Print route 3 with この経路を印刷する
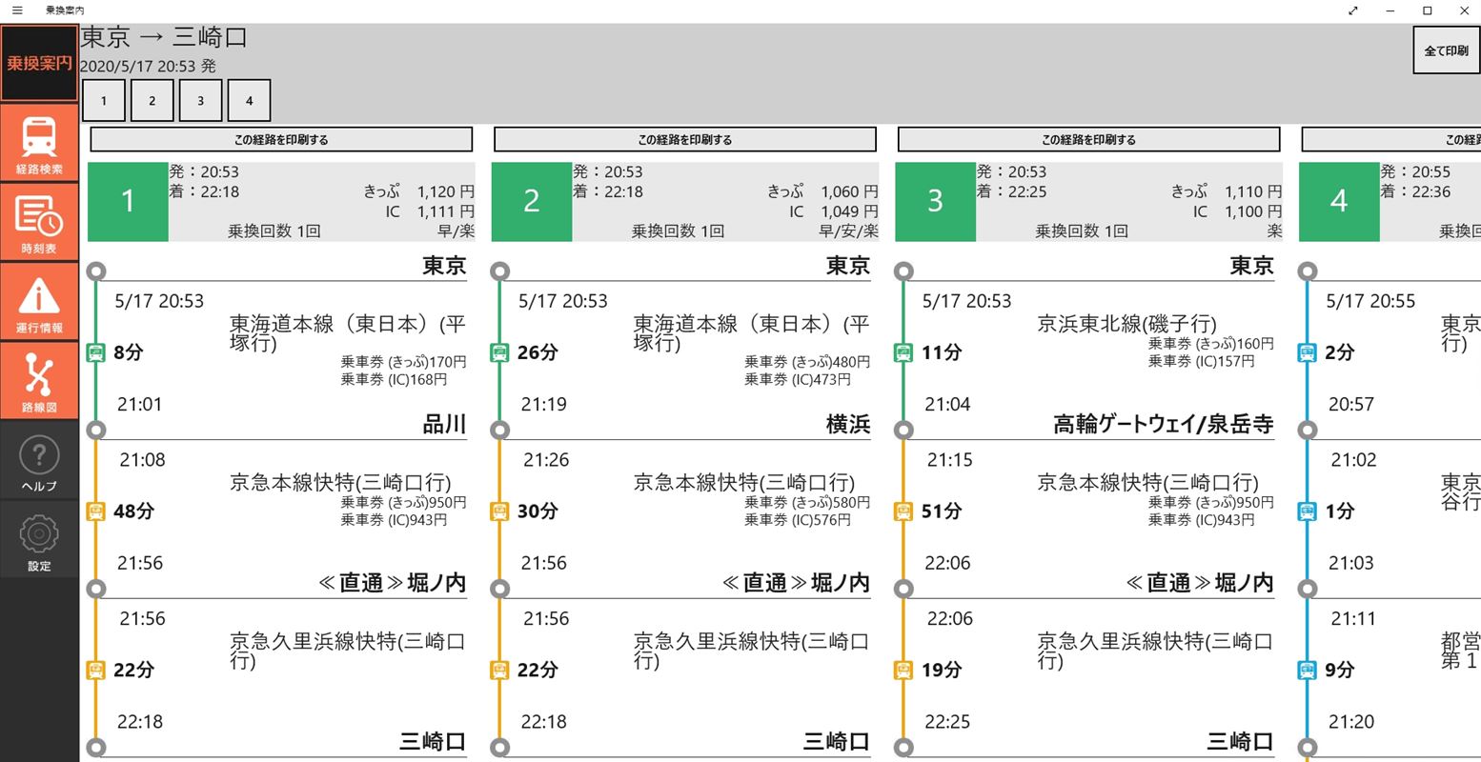1481x762 pixels. click(1088, 139)
